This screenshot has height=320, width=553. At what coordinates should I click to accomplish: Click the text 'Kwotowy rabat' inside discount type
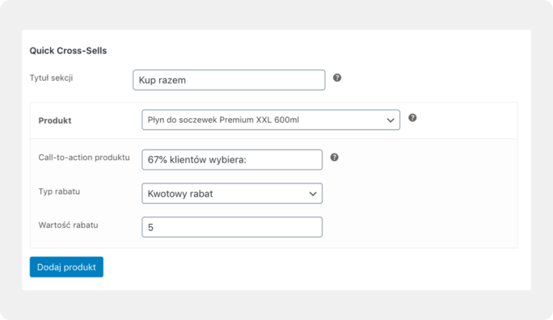(x=180, y=194)
